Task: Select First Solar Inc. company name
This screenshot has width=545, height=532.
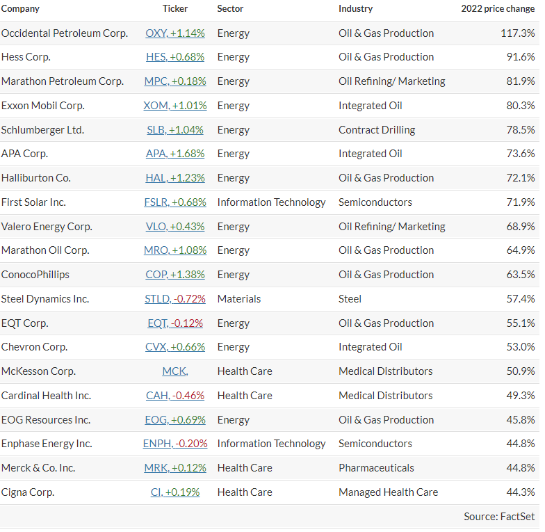Action: (33, 202)
